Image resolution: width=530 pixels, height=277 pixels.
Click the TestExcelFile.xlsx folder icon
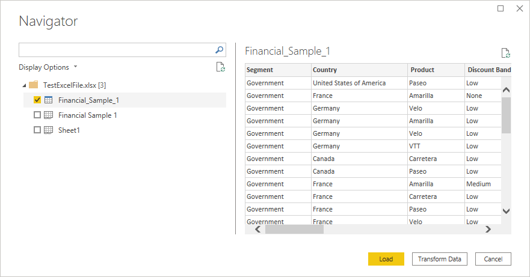pos(34,85)
